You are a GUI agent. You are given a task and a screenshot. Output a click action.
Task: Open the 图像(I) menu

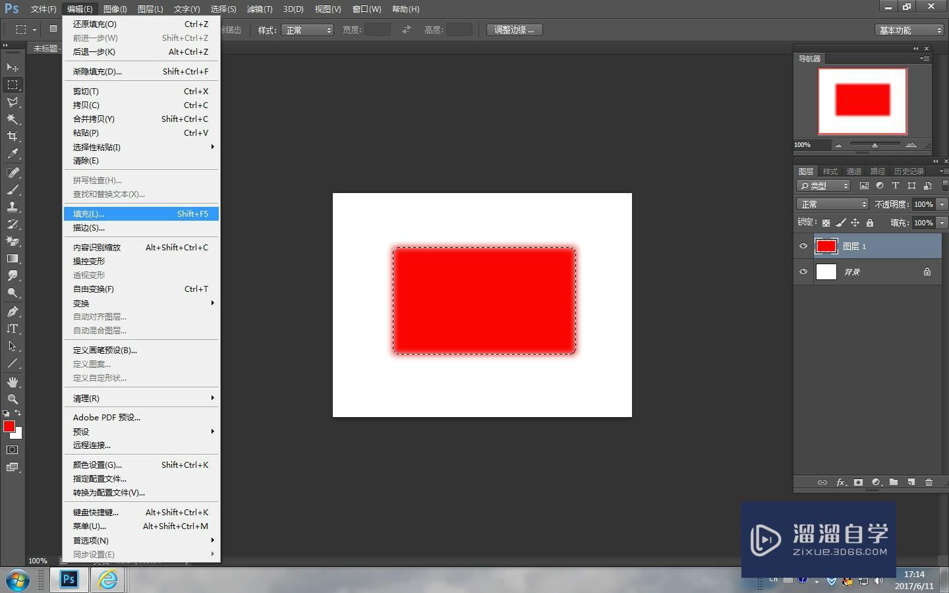115,9
